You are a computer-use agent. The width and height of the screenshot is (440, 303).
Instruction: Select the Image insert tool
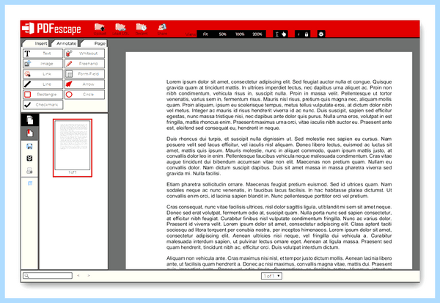[43, 64]
